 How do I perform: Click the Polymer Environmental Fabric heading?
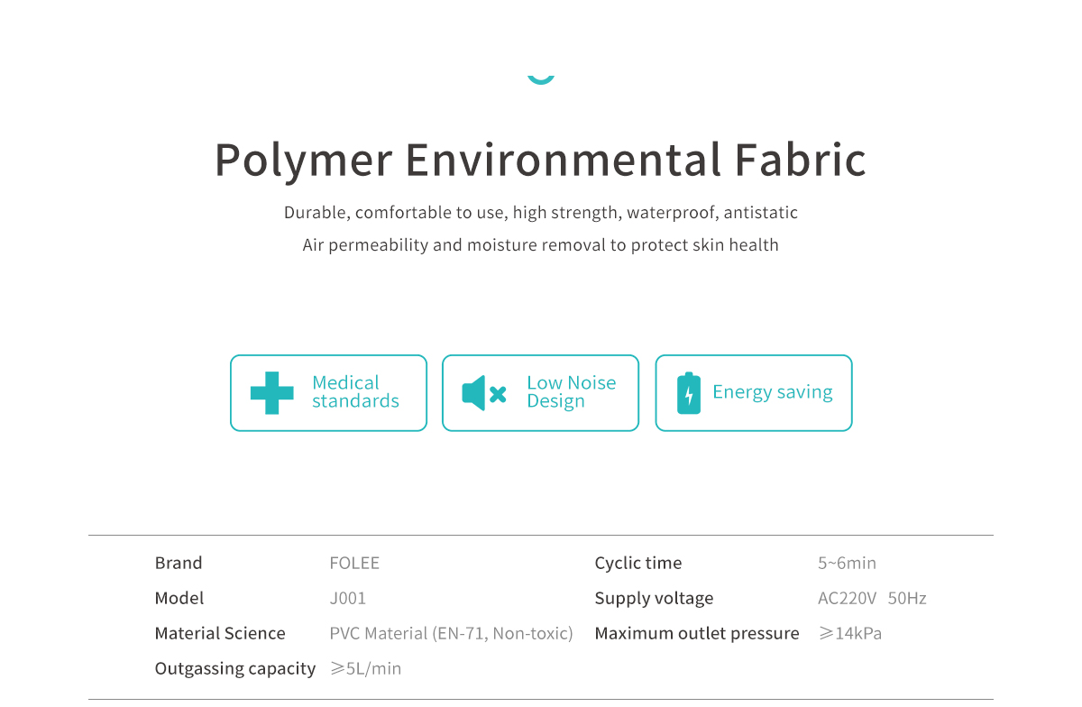(x=541, y=160)
